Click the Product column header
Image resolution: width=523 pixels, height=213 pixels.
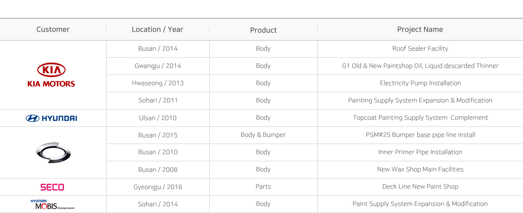pos(264,30)
